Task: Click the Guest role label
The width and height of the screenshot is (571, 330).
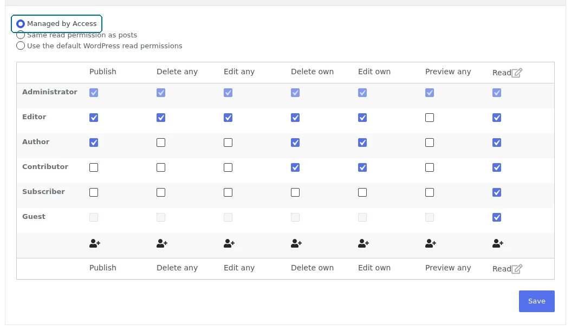Action: coord(34,216)
